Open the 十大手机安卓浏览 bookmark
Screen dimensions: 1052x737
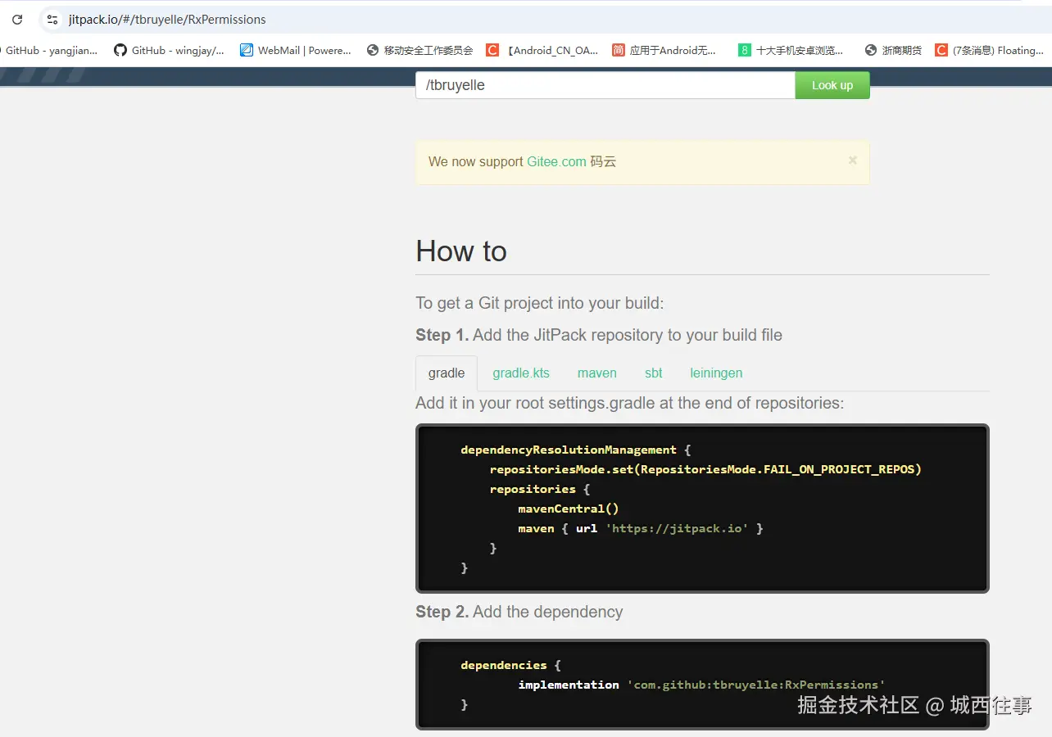pyautogui.click(x=791, y=50)
